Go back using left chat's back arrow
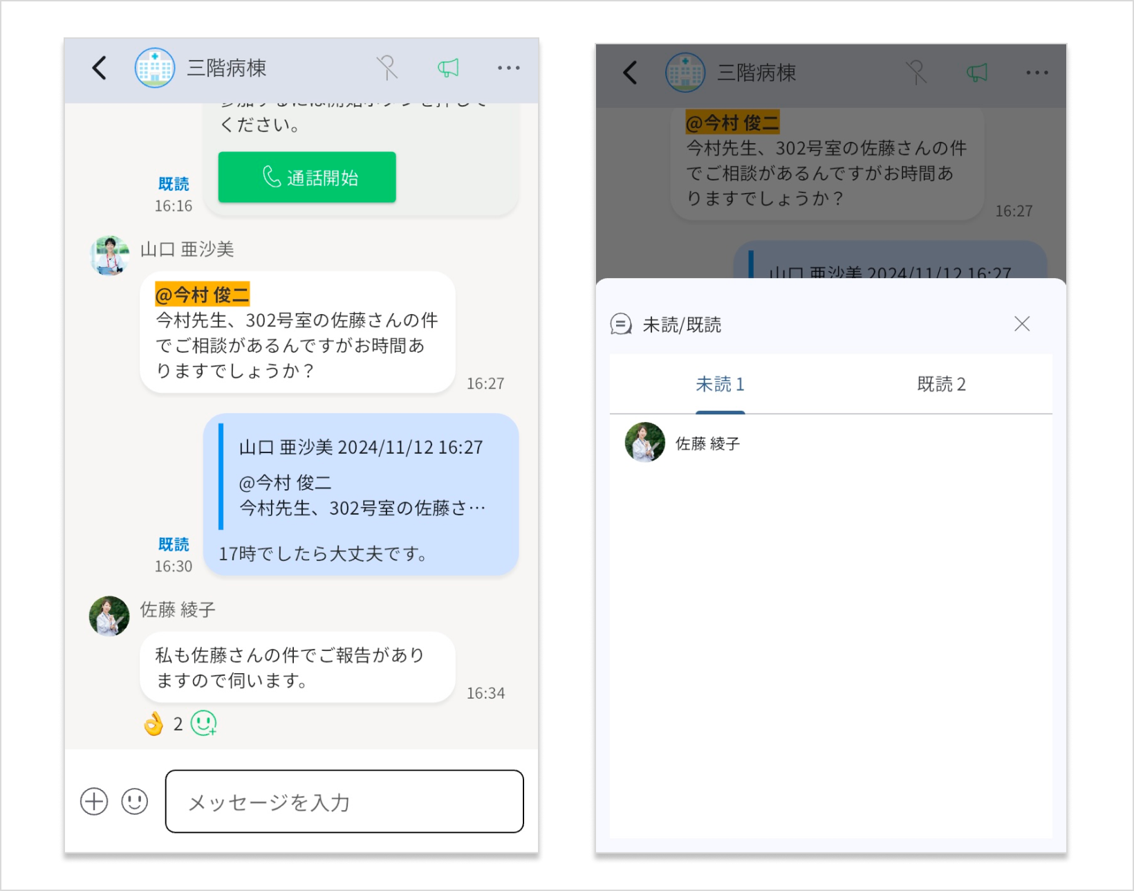Viewport: 1134px width, 891px height. pos(100,68)
